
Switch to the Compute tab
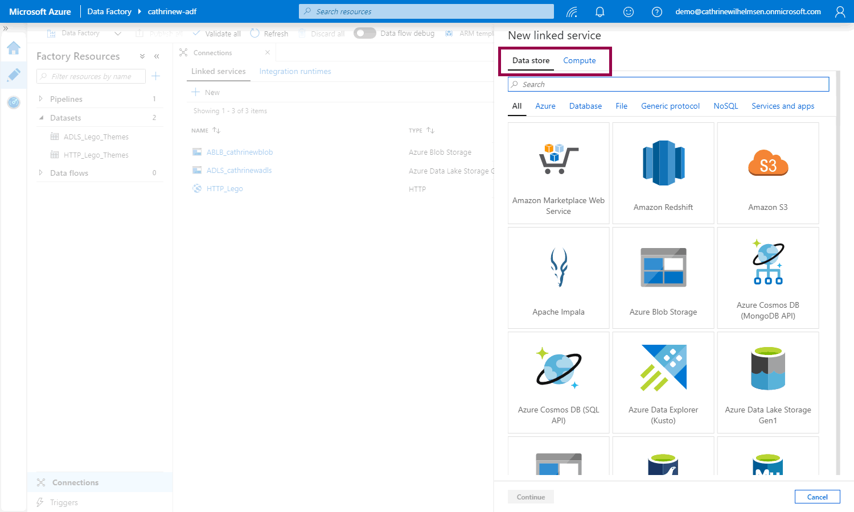click(579, 61)
